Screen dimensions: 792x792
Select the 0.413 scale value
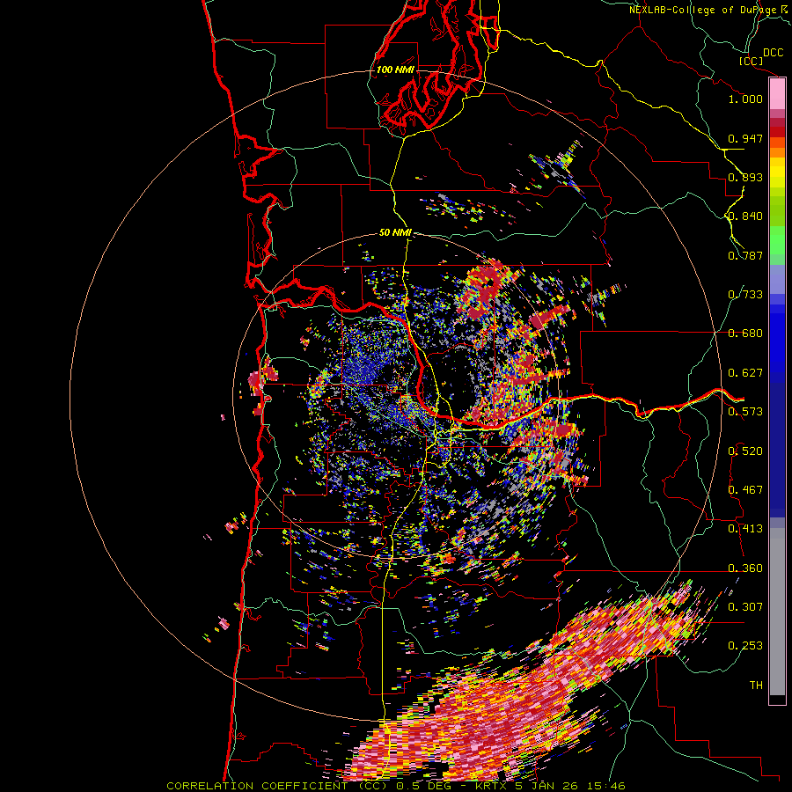coord(745,529)
